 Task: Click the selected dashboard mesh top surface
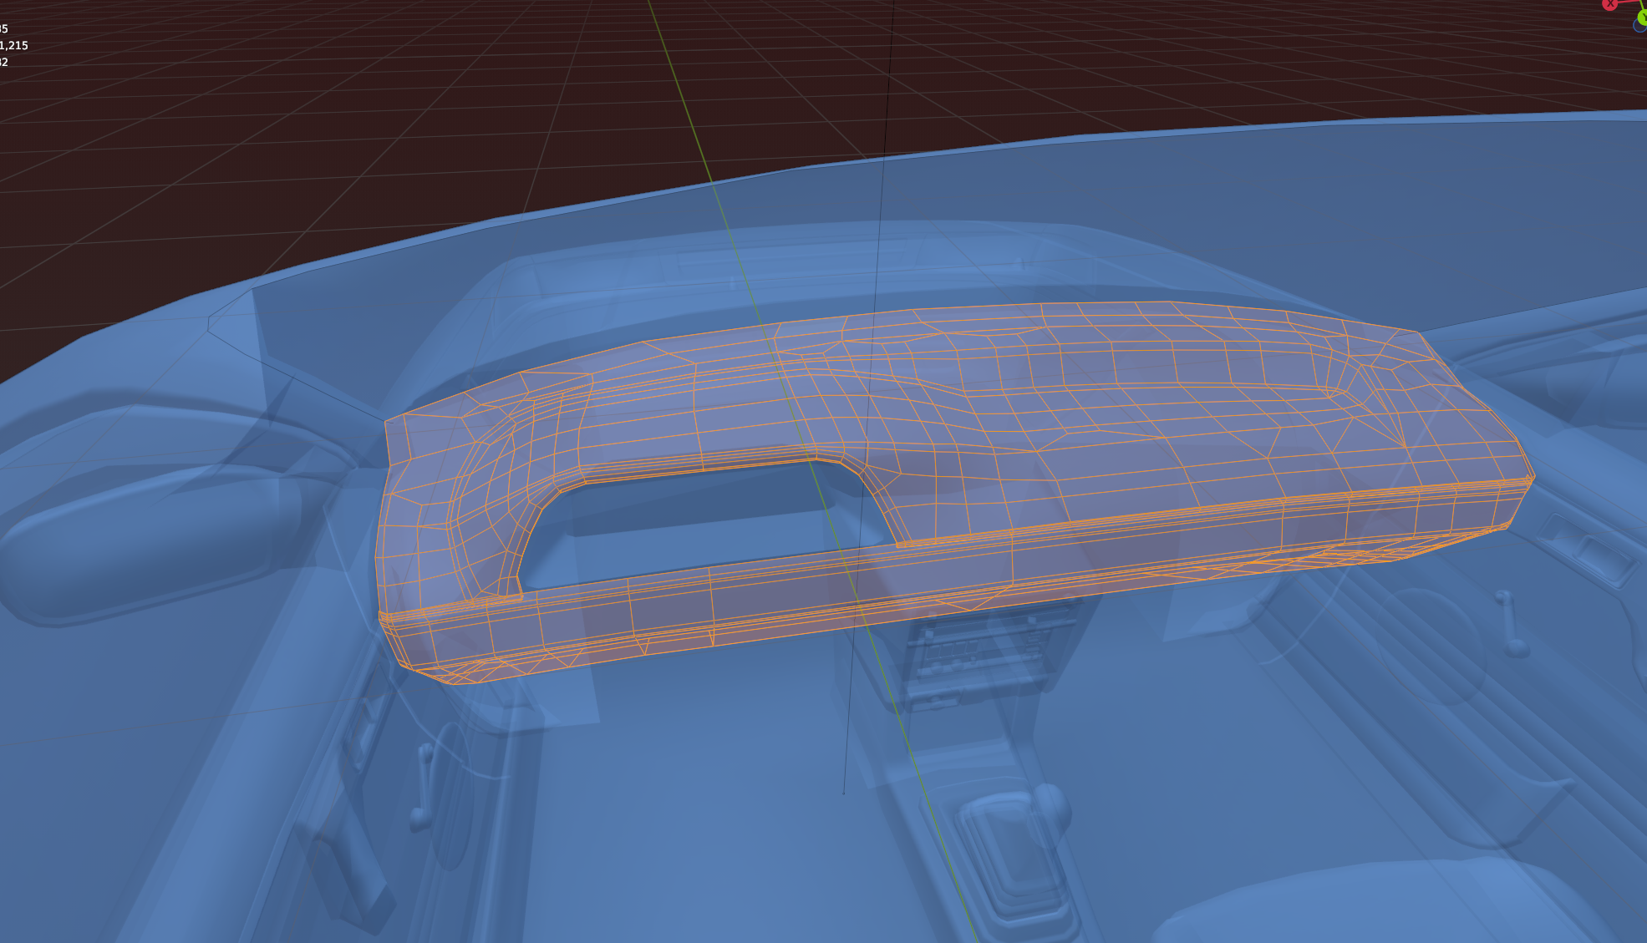pos(1086,418)
